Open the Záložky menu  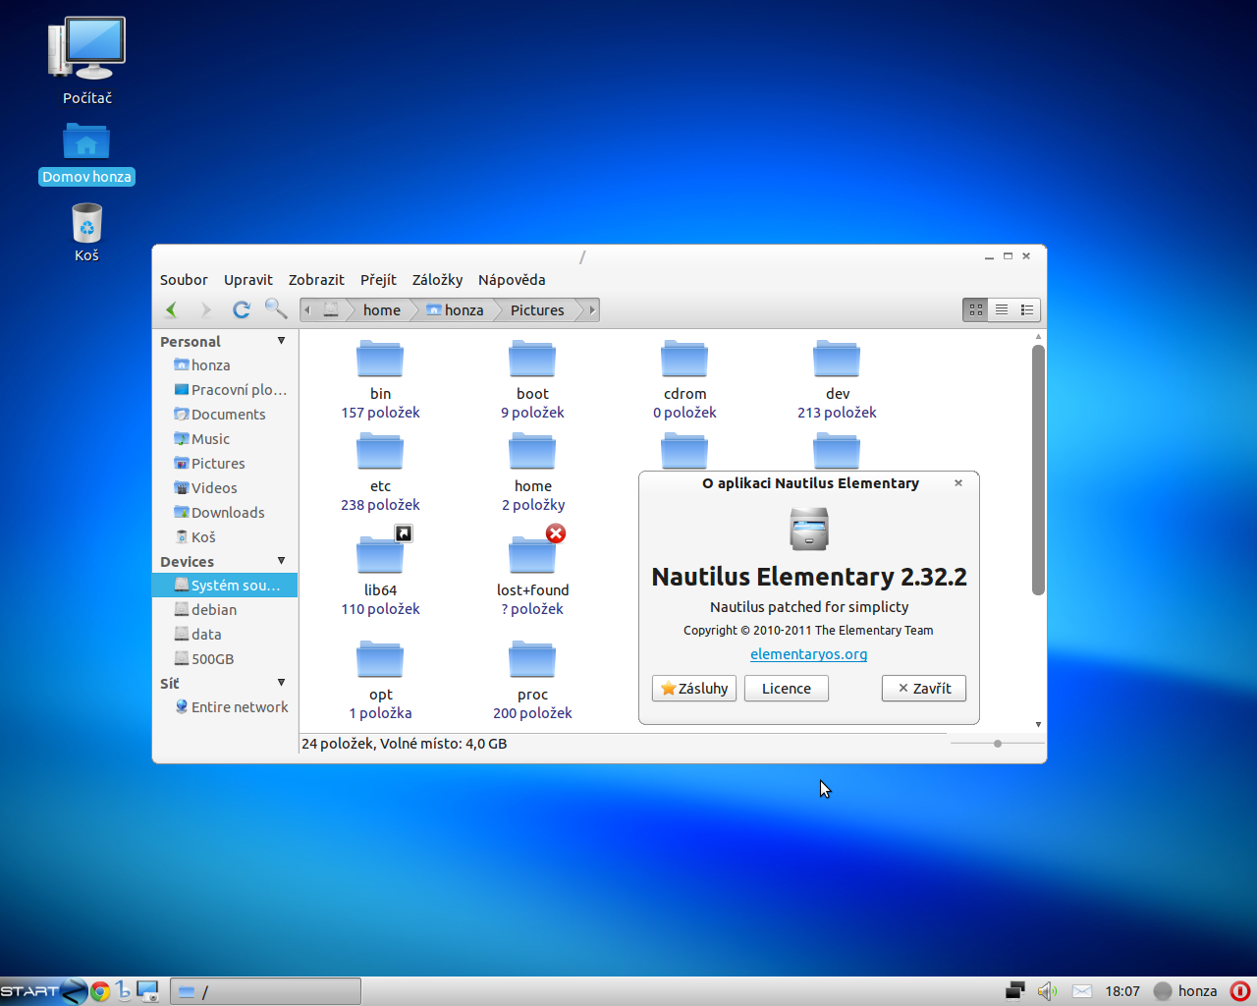coord(437,280)
